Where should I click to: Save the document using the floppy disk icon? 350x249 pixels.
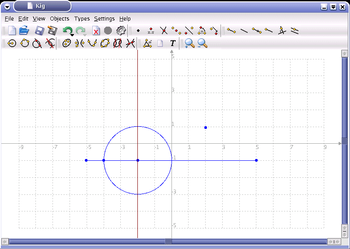tap(39, 31)
